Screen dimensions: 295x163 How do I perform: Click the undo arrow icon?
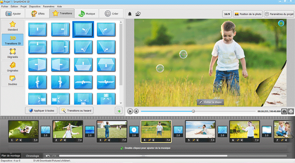click(48, 155)
